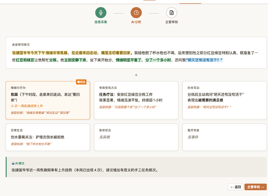Click the document 主管审核 step icon

[x=172, y=13]
